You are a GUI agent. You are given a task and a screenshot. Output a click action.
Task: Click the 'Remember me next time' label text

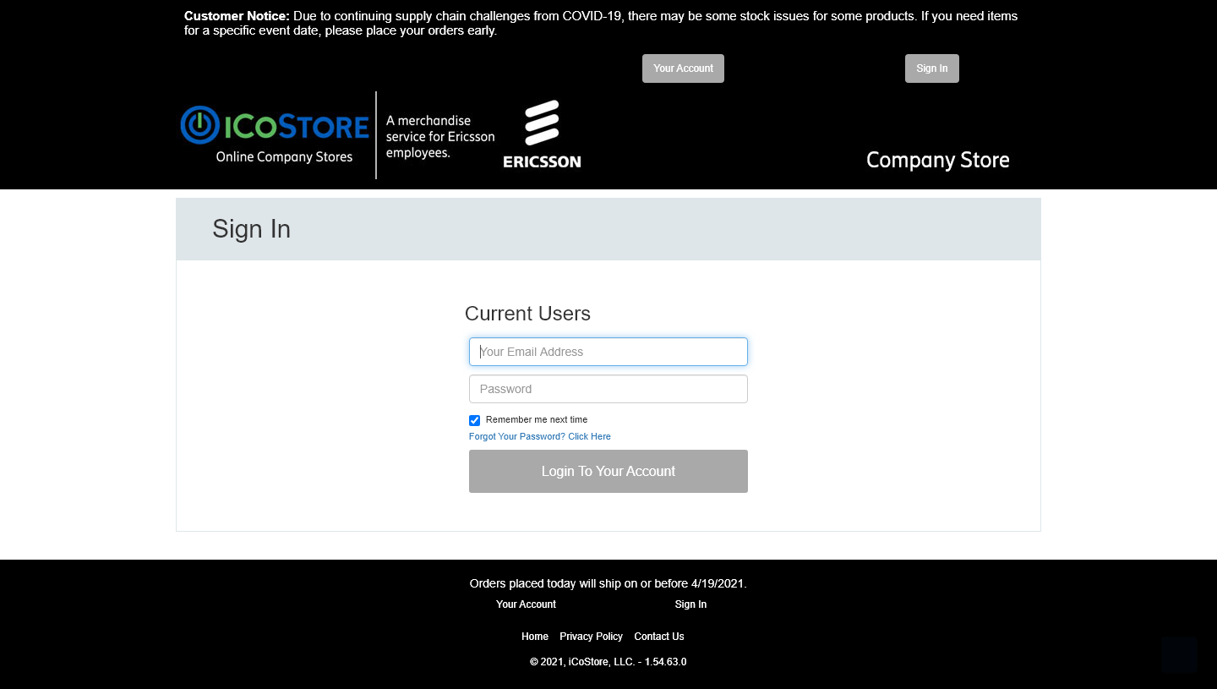[x=536, y=420]
